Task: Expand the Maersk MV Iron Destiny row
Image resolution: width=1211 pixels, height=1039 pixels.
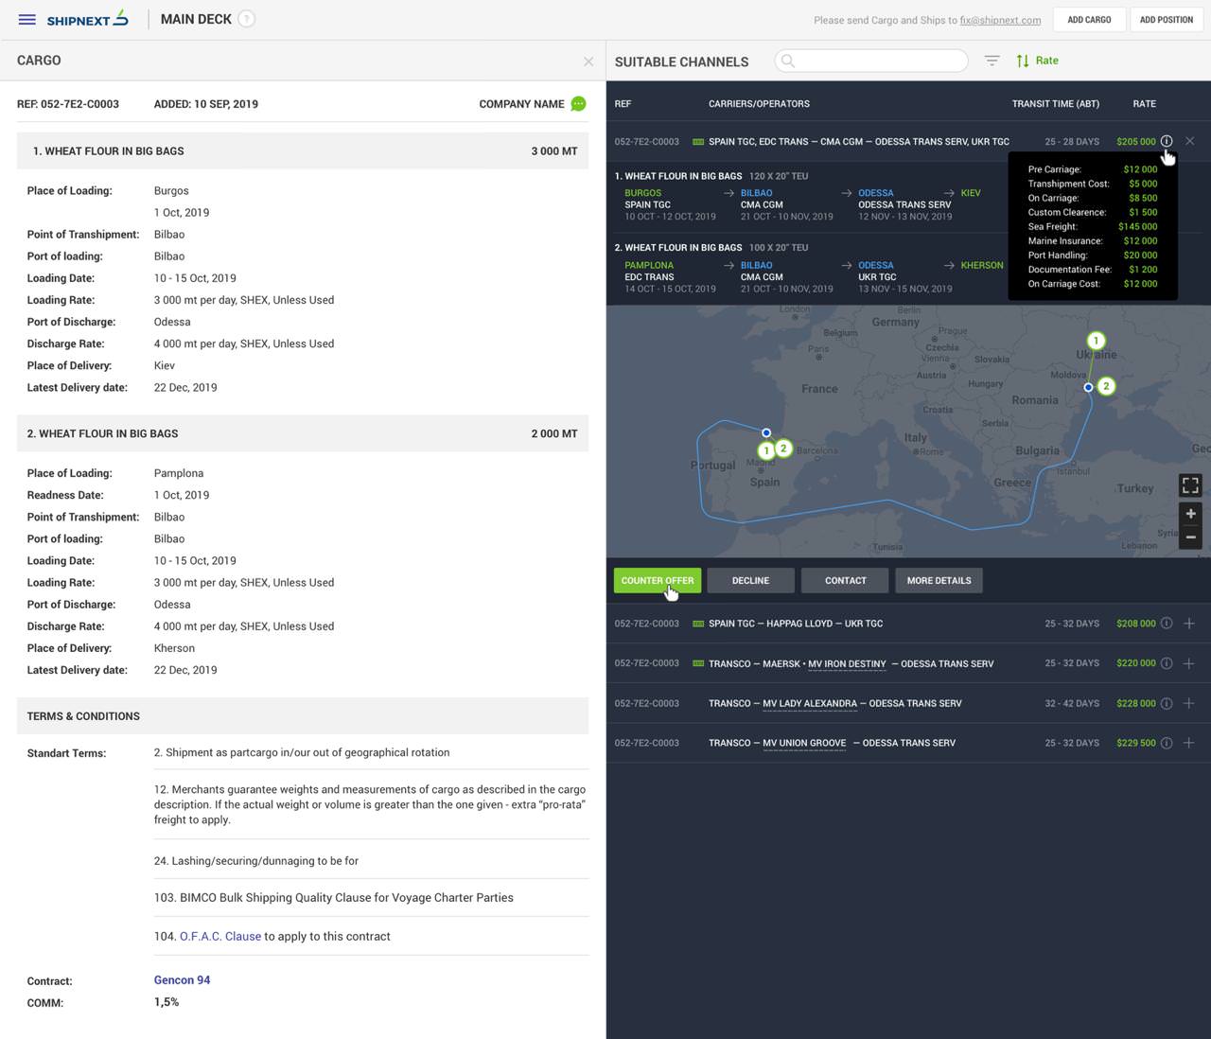Action: [x=1189, y=663]
